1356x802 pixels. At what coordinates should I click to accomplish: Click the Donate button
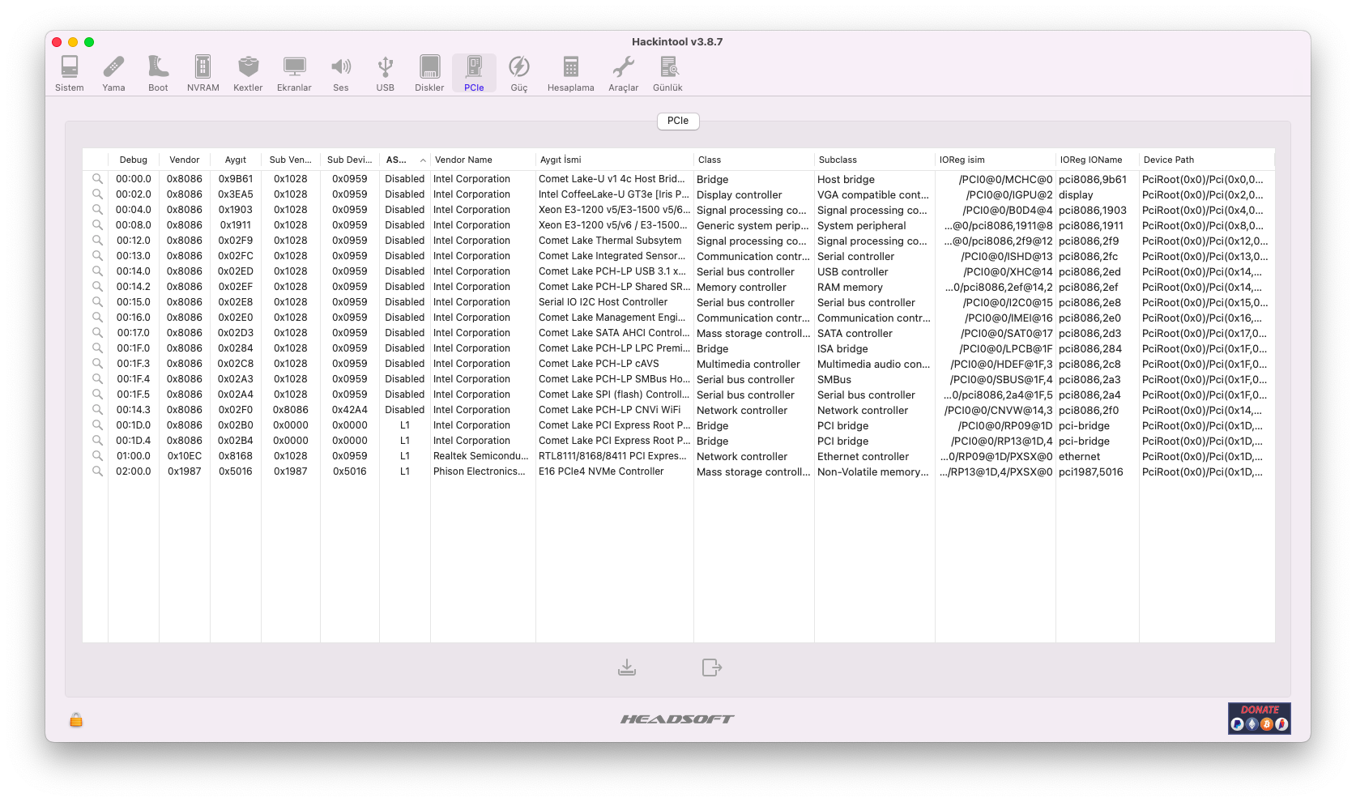pyautogui.click(x=1259, y=719)
